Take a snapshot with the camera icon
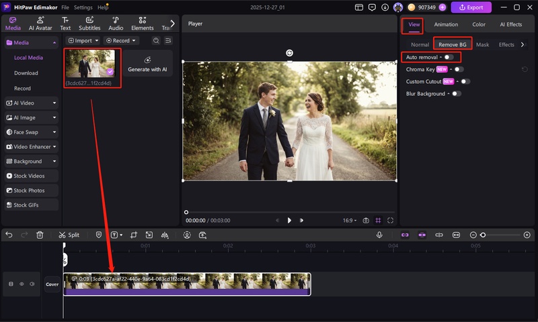 [366, 220]
